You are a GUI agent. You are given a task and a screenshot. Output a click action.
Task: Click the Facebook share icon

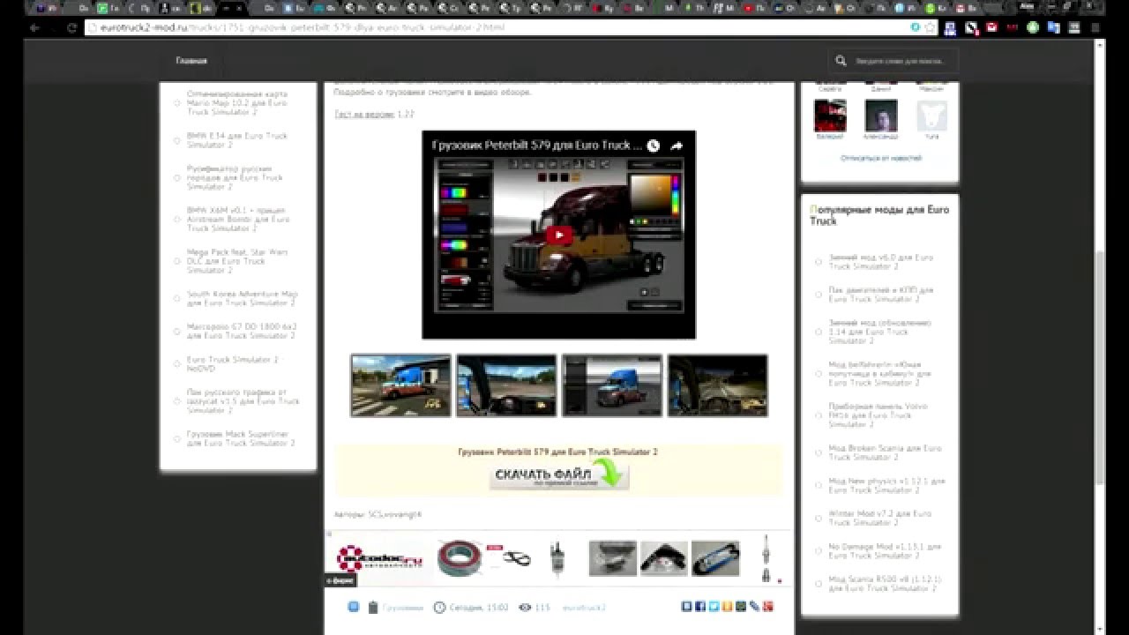(699, 607)
